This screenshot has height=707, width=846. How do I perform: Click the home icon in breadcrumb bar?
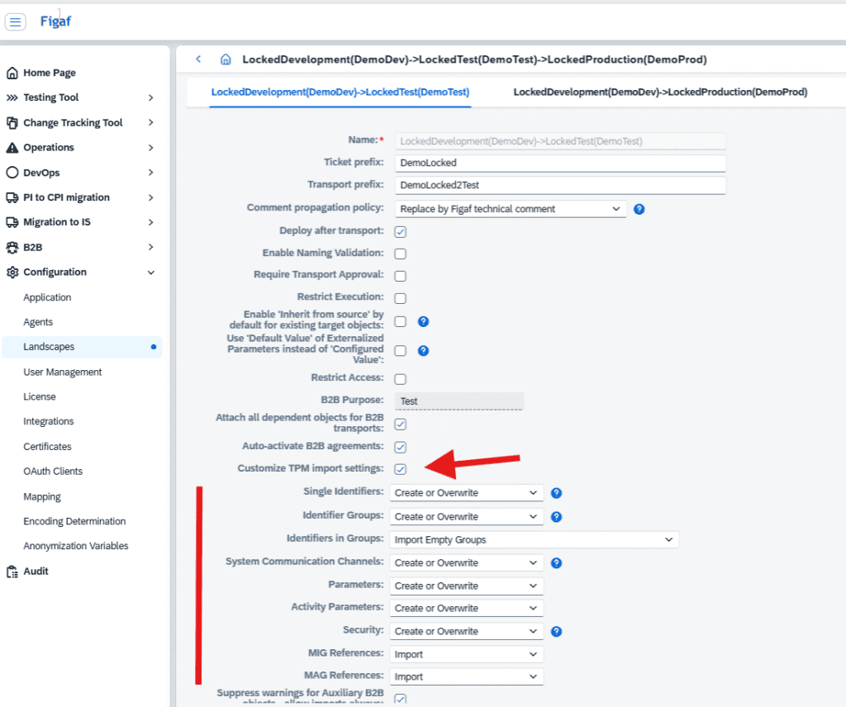(226, 59)
